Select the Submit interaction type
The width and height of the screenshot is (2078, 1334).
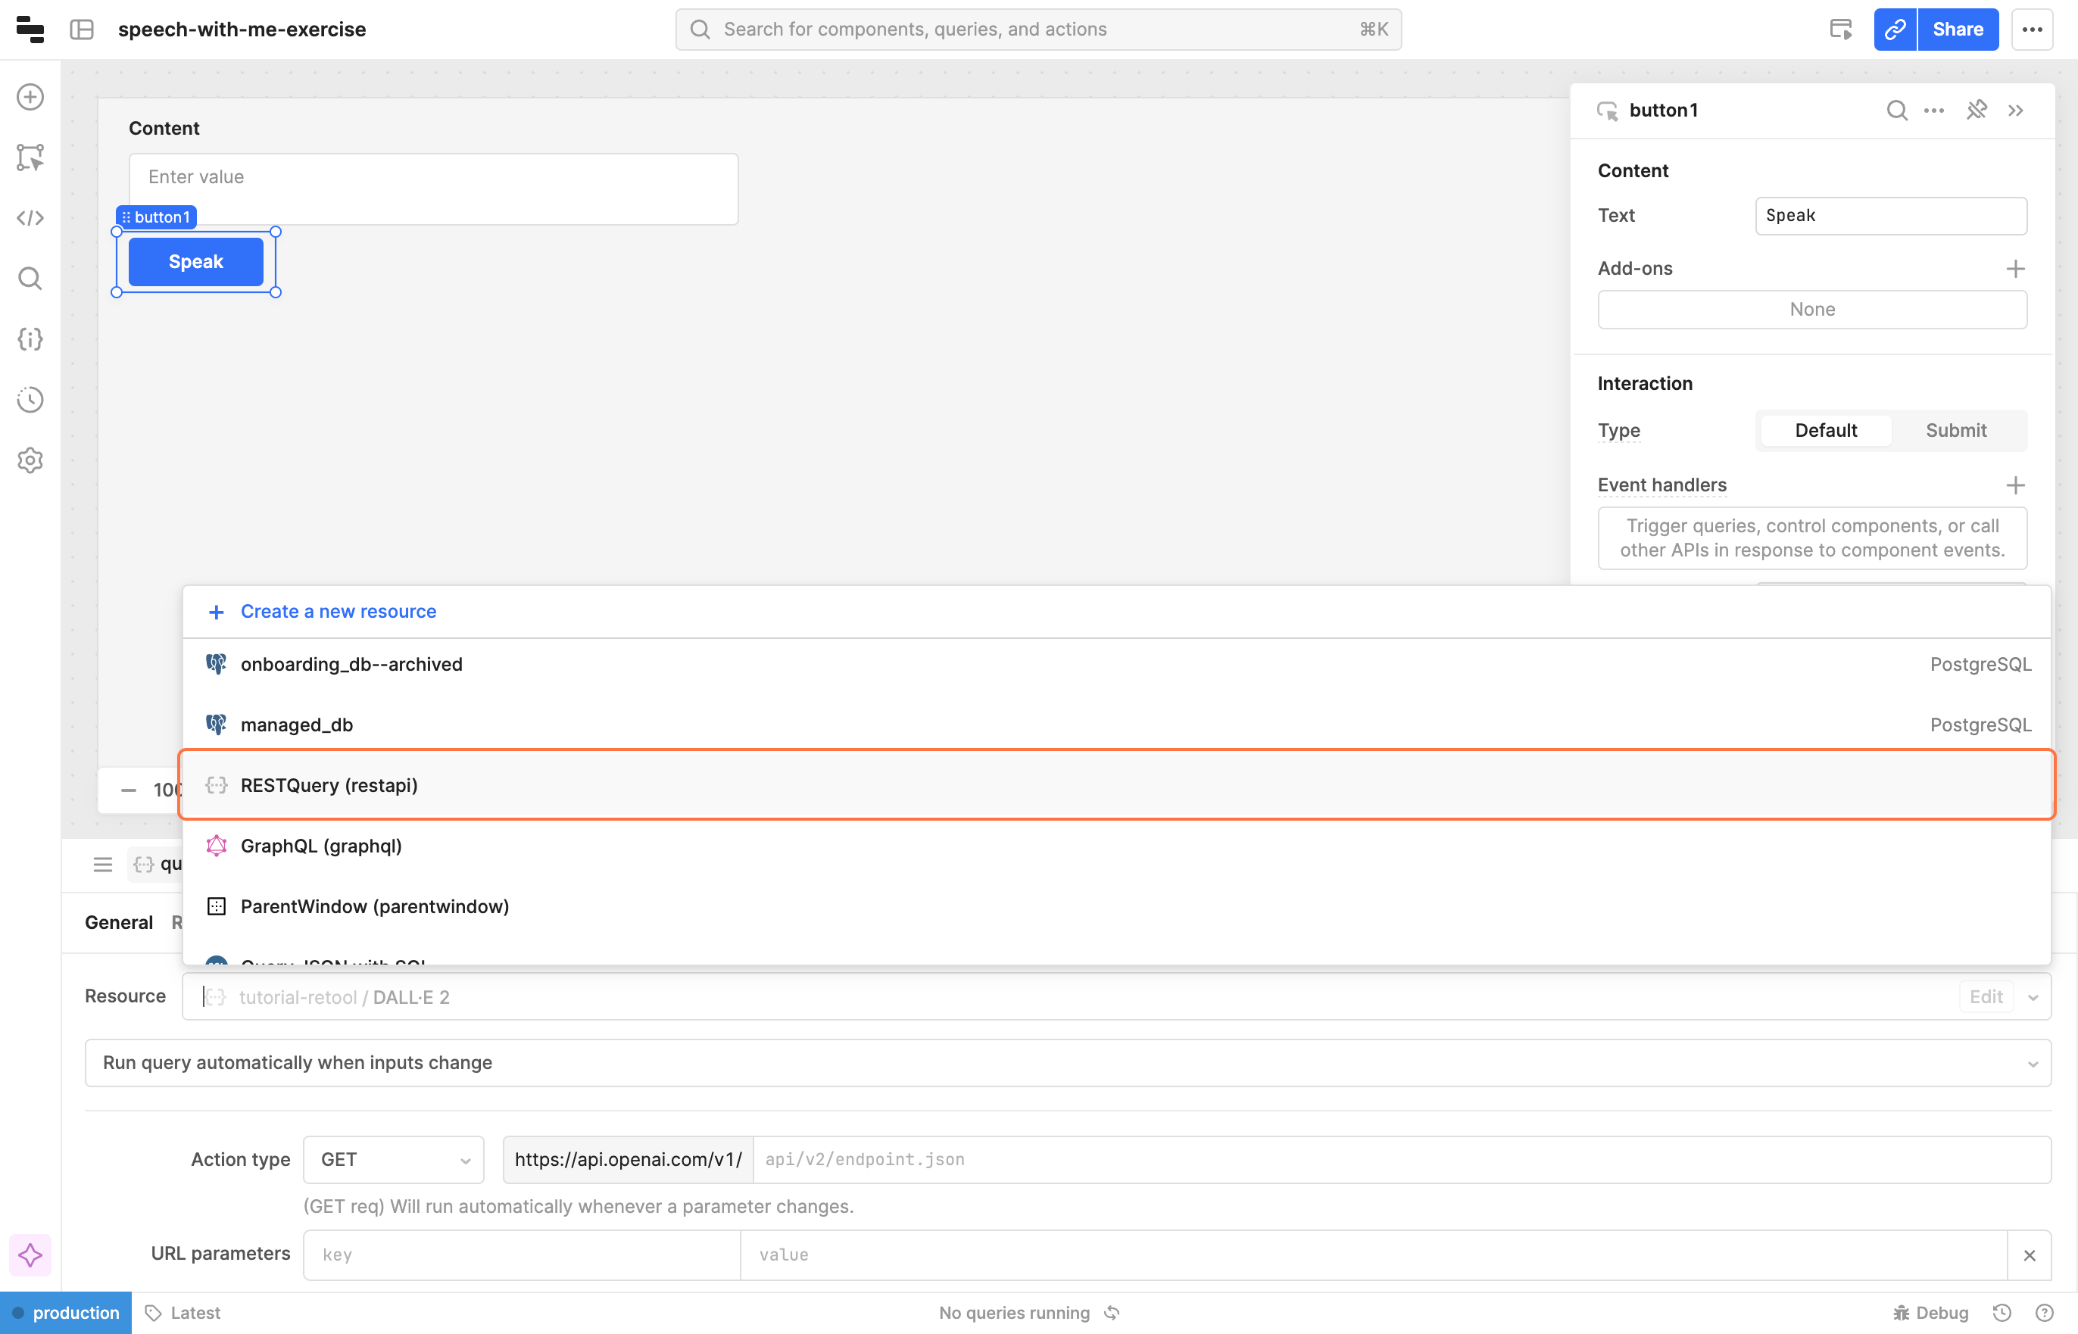click(1955, 431)
